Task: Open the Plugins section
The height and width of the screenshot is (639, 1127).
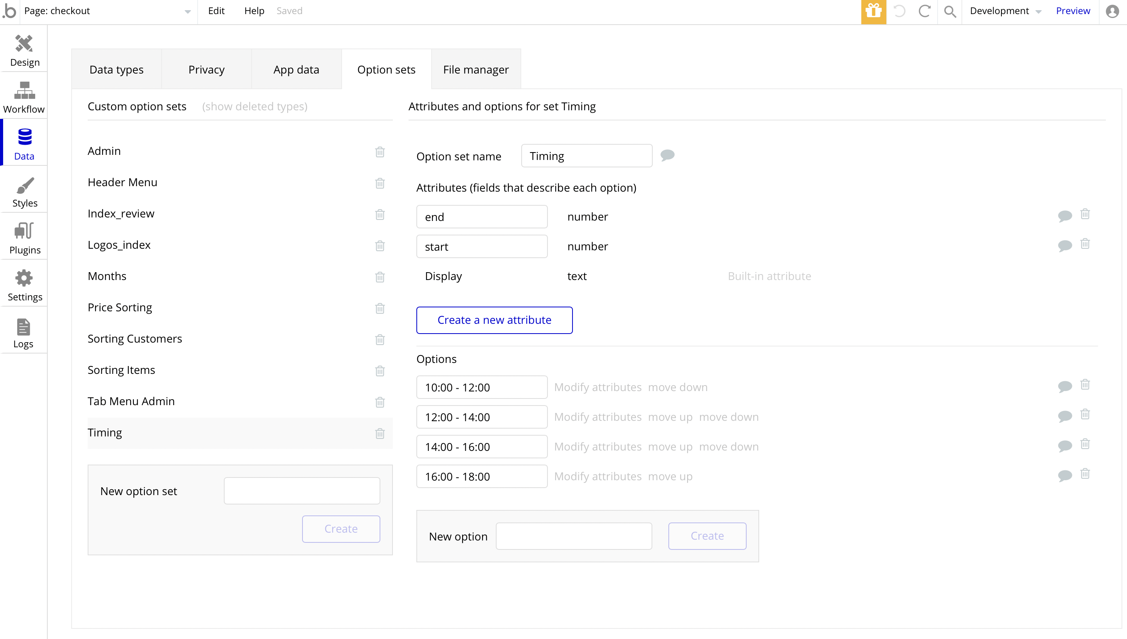Action: 24,238
